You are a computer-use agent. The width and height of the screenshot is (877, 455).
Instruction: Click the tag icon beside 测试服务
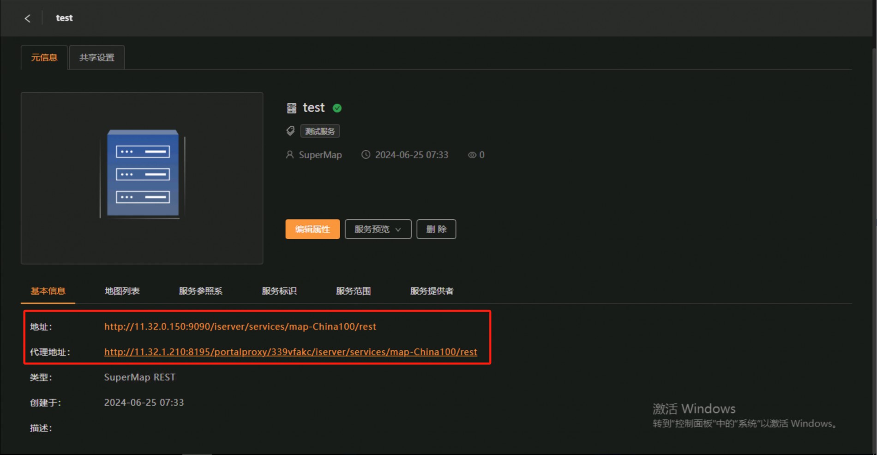pos(290,131)
